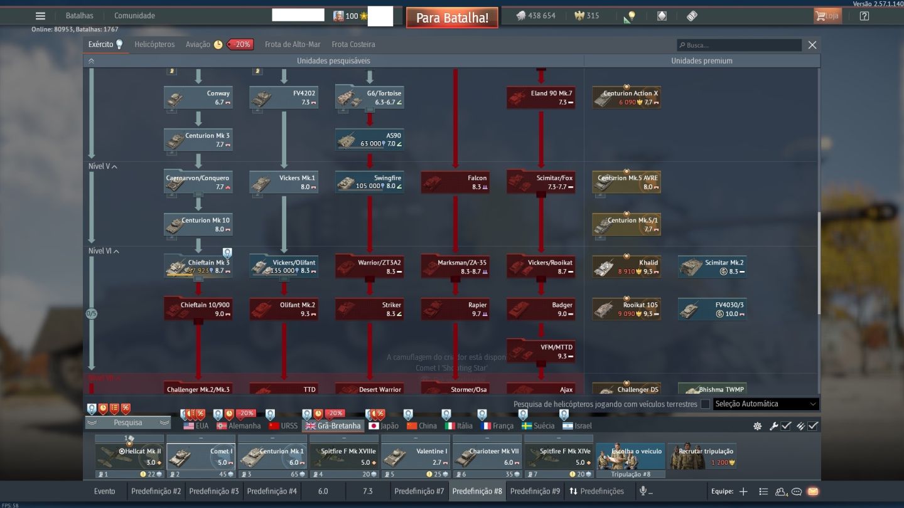Open crew settings gear icon

point(757,426)
